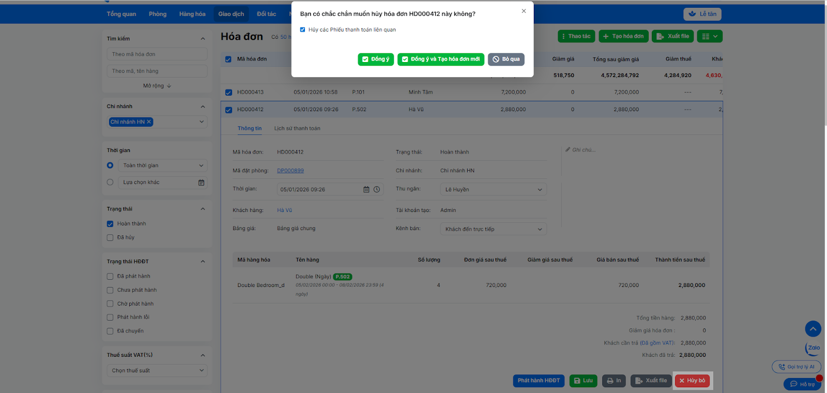Open the Tổng quan menu
827x393 pixels.
[x=121, y=14]
